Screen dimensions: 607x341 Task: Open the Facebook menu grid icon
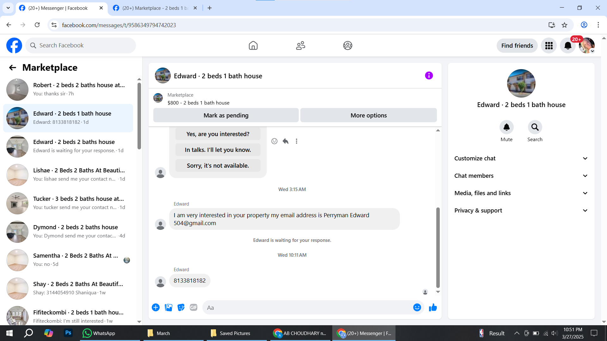[549, 45]
